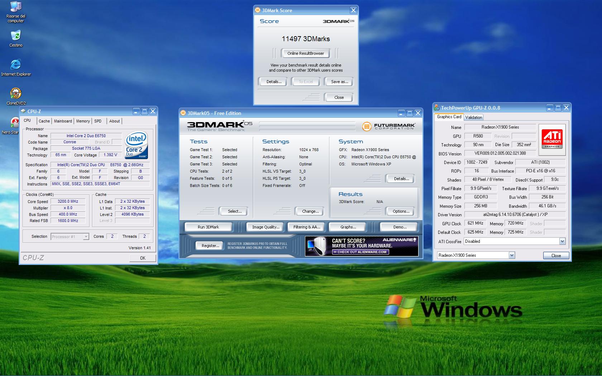Screen dimensions: 602x376
Task: Open the Cestino recycle bin icon
Action: pyautogui.click(x=16, y=39)
